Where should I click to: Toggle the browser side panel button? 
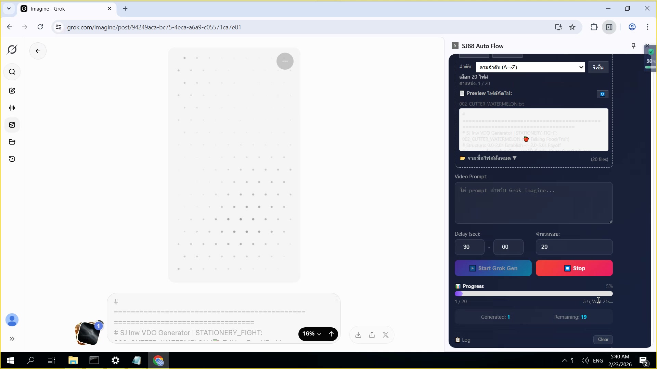point(609,27)
